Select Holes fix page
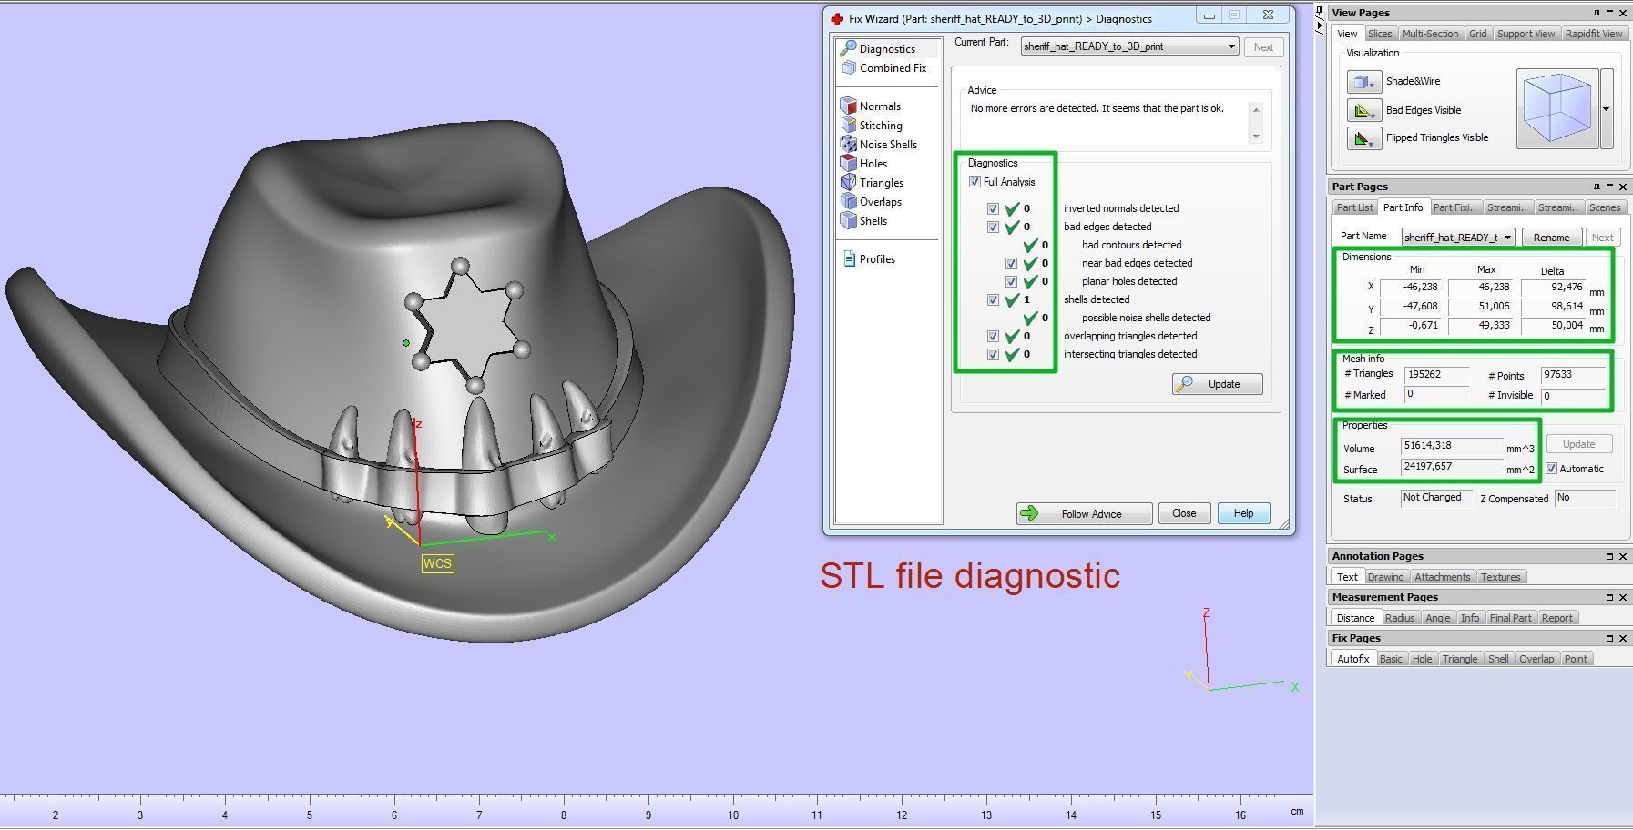 (863, 164)
